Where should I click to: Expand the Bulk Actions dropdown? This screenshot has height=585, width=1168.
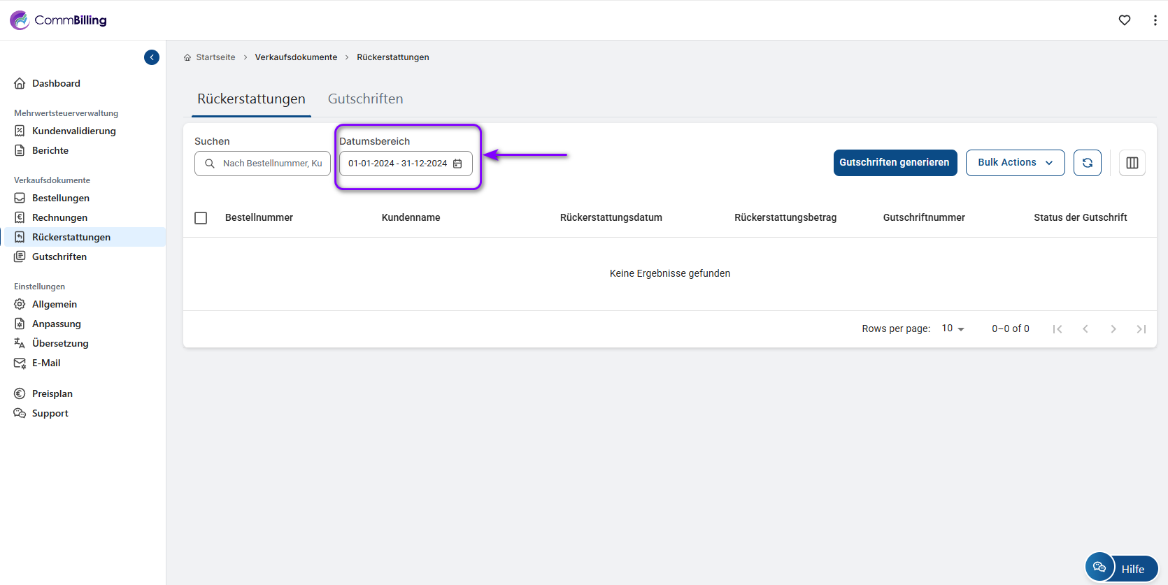click(x=1015, y=163)
